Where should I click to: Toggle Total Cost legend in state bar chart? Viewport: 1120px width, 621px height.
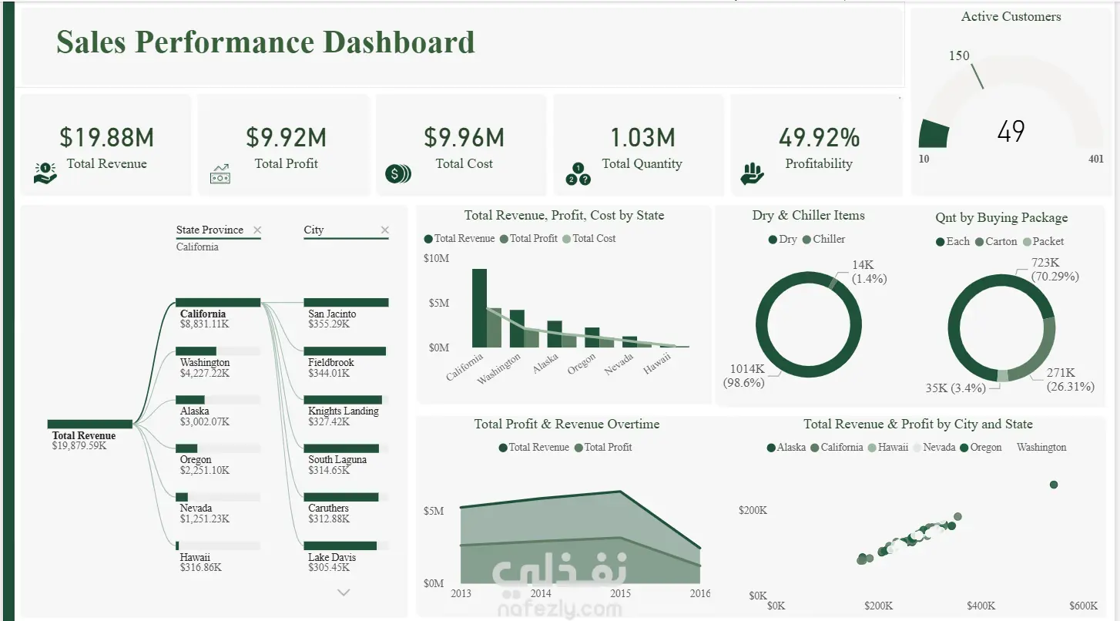point(589,239)
